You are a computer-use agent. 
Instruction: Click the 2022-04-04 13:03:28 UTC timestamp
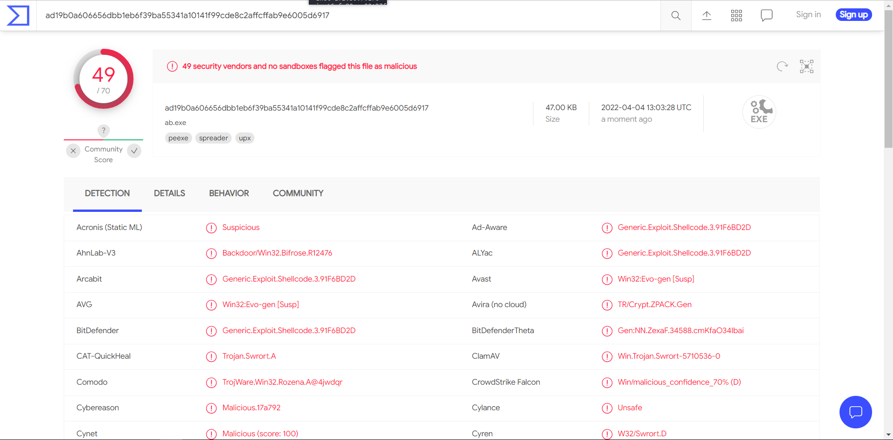pyautogui.click(x=646, y=108)
